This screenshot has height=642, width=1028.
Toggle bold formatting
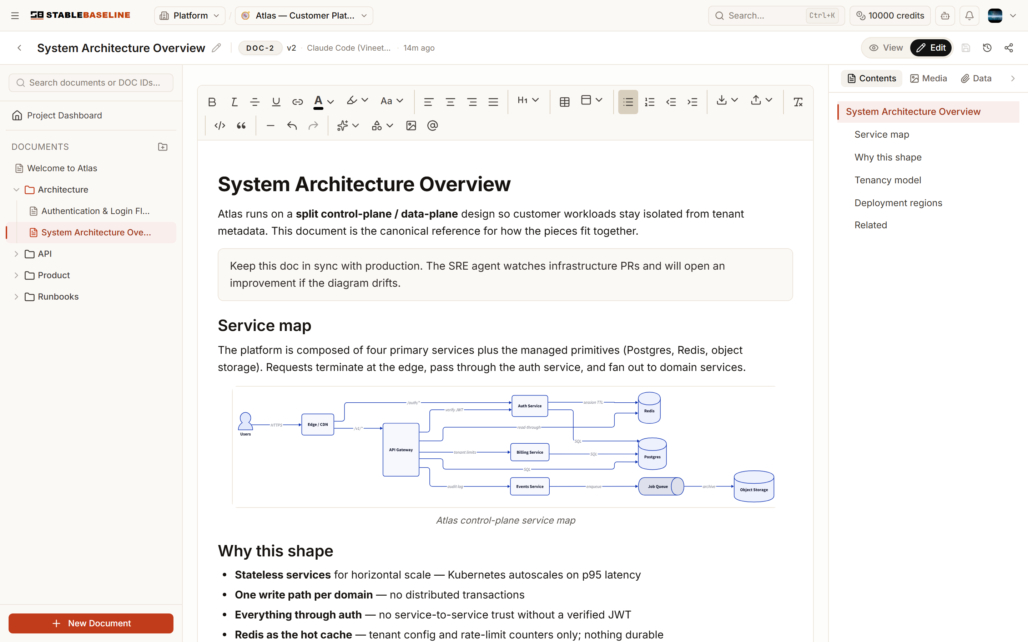click(x=212, y=102)
